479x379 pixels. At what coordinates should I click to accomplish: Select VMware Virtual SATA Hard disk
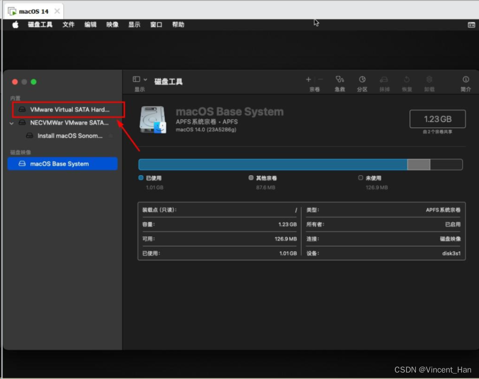(69, 109)
